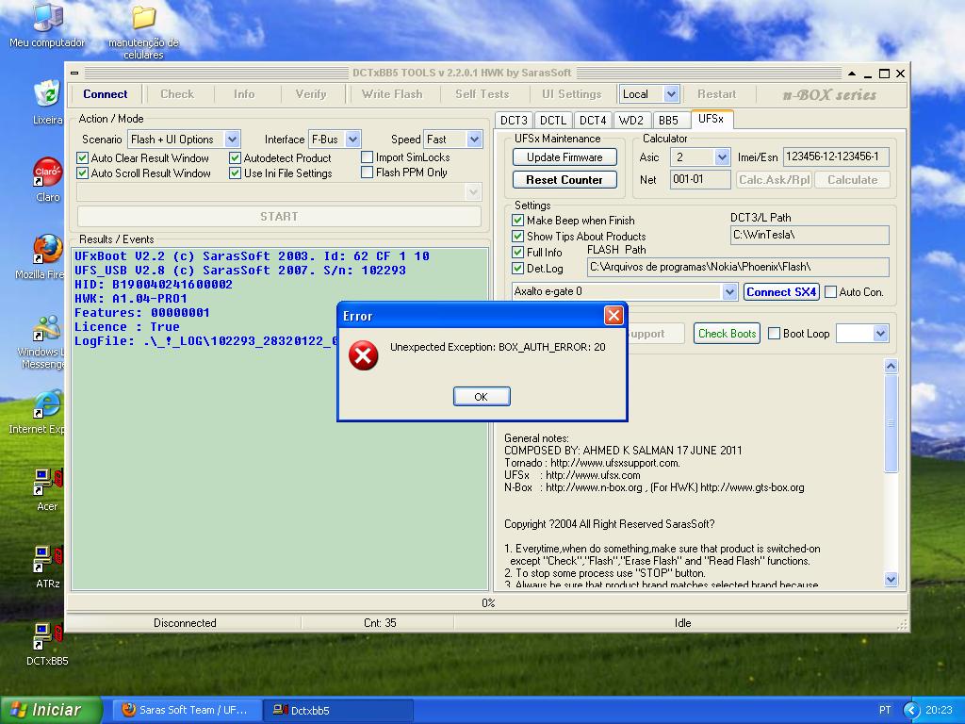Viewport: 965px width, 724px height.
Task: Enable Import SimLocks checkbox
Action: coord(368,157)
